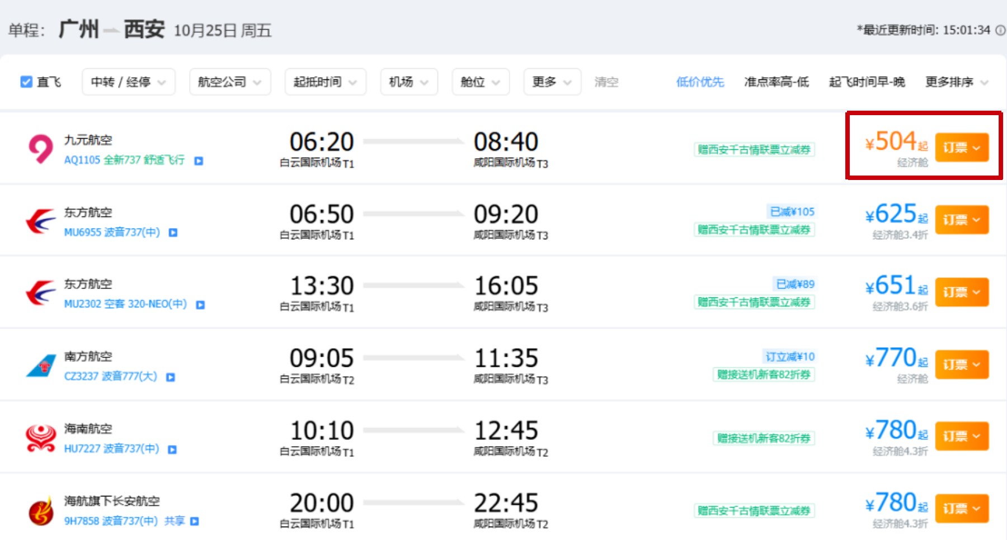Open details icon beside 9H7858 共享
Viewport: 1007px width, 540px height.
195,522
